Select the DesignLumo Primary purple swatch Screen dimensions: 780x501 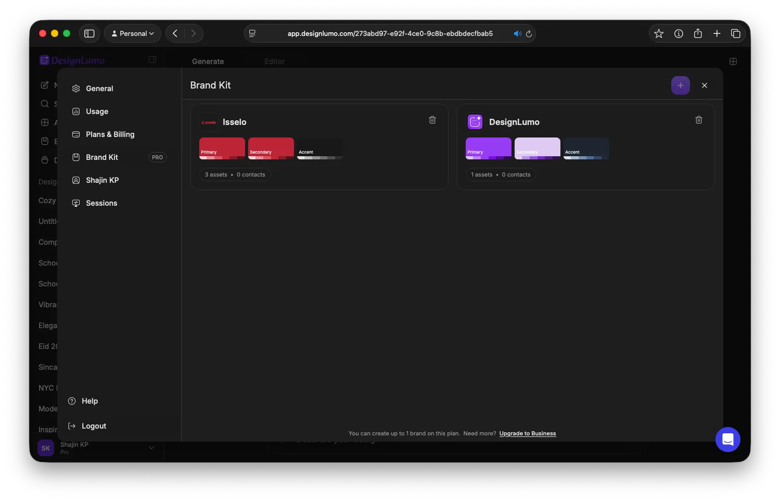pos(488,148)
